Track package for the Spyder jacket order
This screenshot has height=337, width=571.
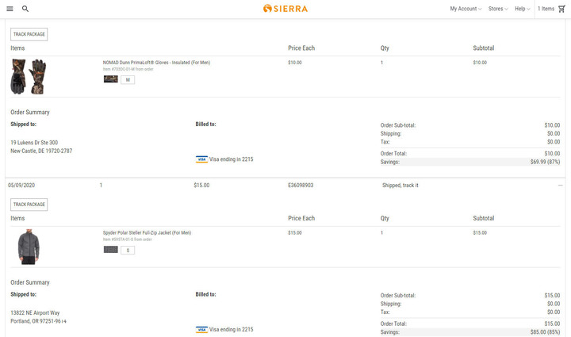click(29, 205)
